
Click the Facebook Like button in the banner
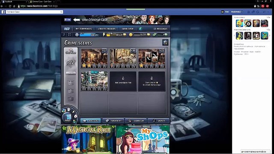(x=68, y=20)
